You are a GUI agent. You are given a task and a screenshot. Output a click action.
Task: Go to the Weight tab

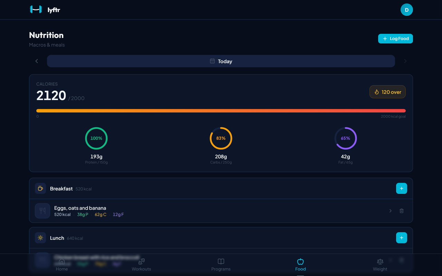[380, 265]
